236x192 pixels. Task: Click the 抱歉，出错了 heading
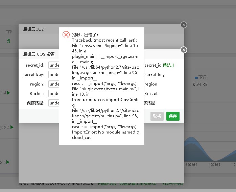85,35
